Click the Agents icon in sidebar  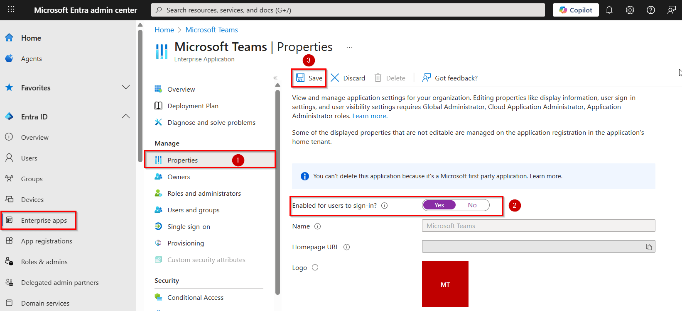pos(9,58)
